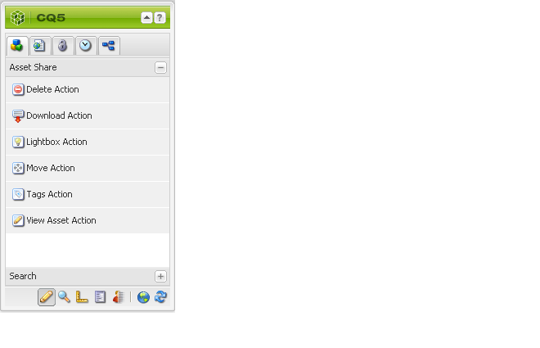Switch to Preview mode magnifier

(x=64, y=297)
